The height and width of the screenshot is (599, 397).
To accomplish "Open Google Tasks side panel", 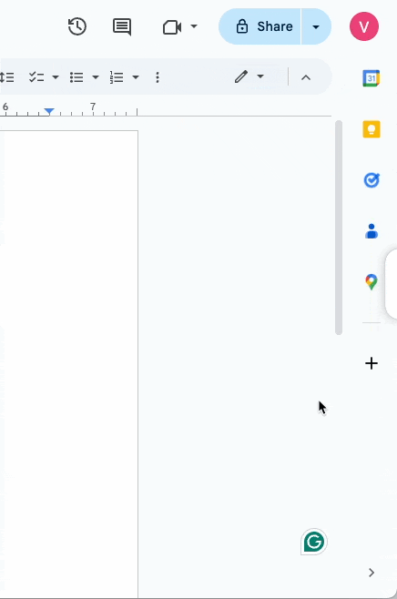I will point(372,180).
